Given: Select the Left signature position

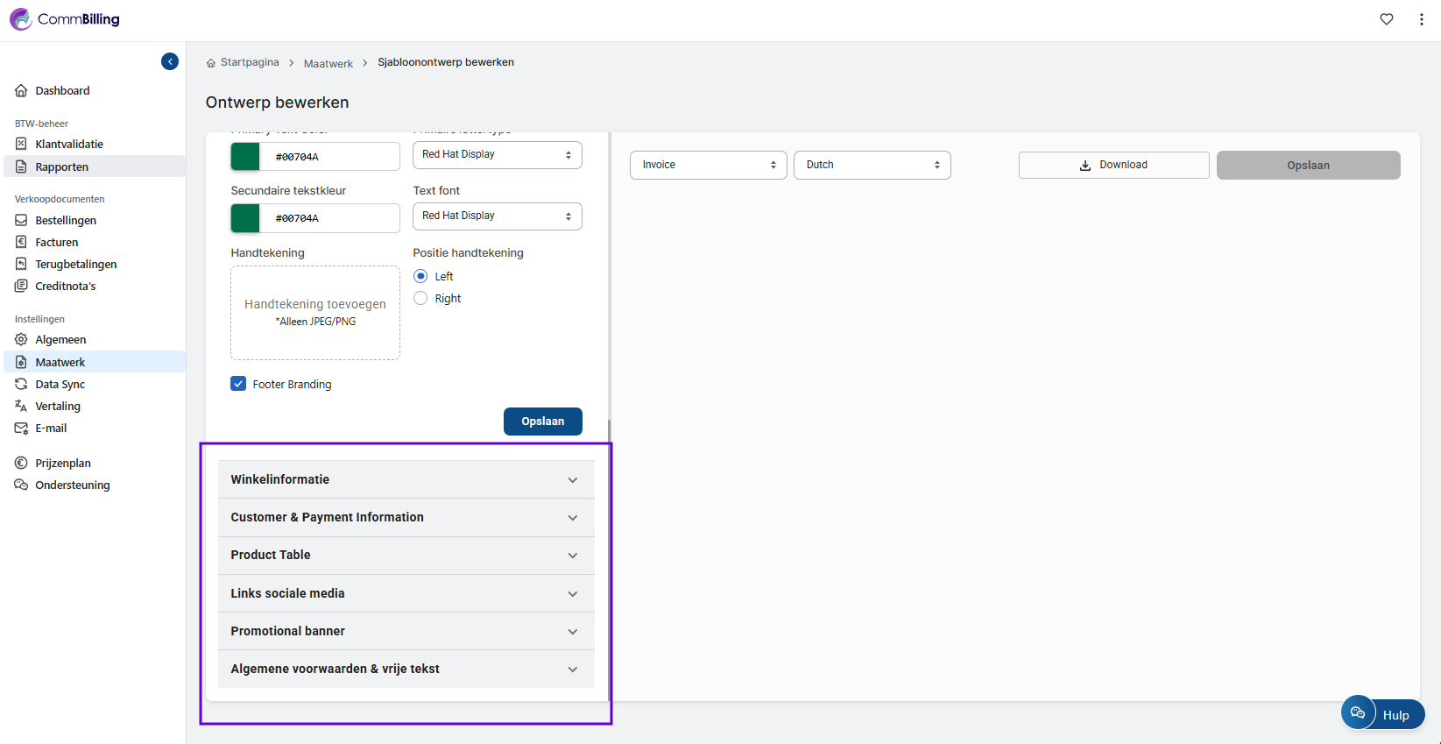Looking at the screenshot, I should 420,276.
